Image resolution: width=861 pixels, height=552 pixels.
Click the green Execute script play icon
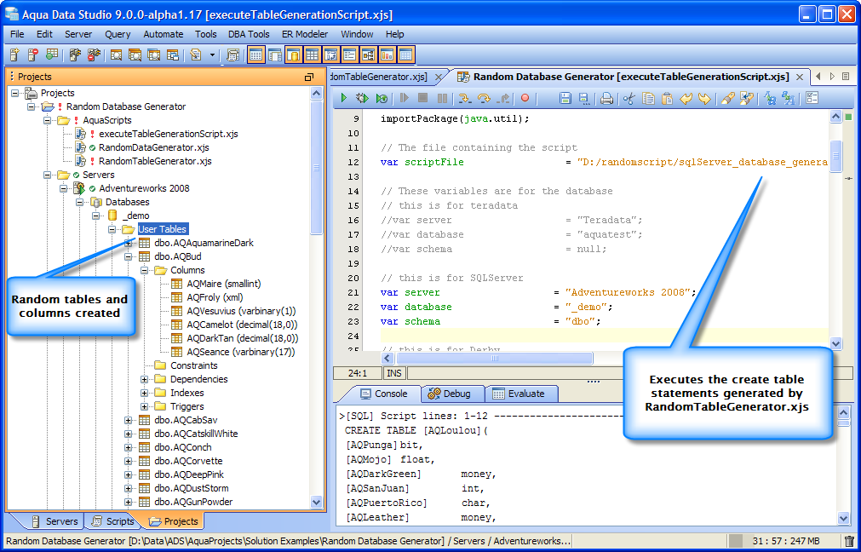pyautogui.click(x=344, y=99)
